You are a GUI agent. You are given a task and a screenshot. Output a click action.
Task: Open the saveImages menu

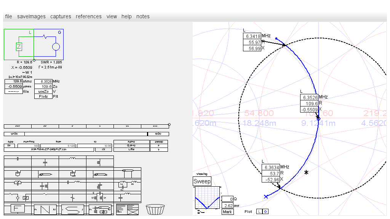pos(31,16)
